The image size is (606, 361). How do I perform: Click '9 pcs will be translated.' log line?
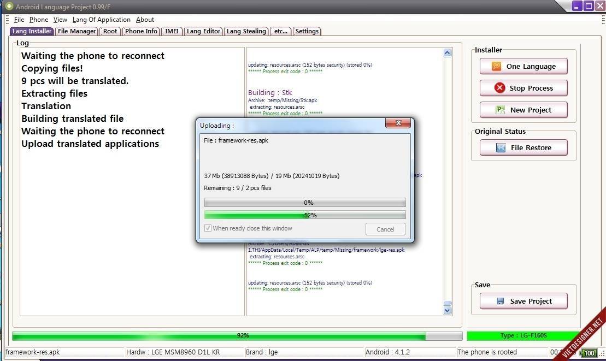click(x=75, y=81)
